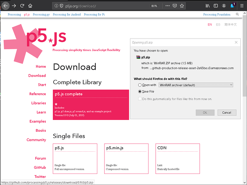Open the CDN statically hosted file card

coord(178,159)
